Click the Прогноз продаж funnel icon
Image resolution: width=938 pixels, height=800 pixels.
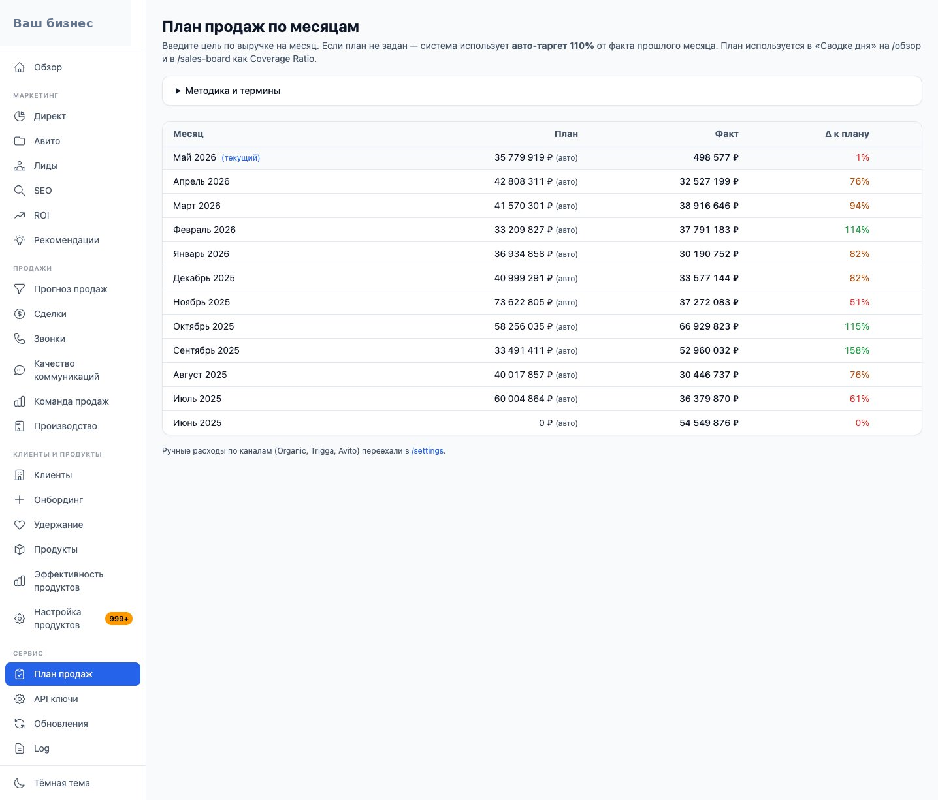(x=20, y=289)
